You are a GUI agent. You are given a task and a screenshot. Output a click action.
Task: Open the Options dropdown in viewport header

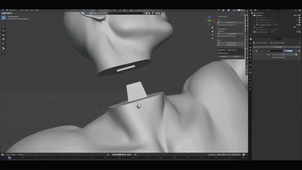(x=243, y=13)
